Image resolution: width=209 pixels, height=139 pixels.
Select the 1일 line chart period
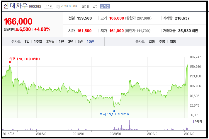27,41
